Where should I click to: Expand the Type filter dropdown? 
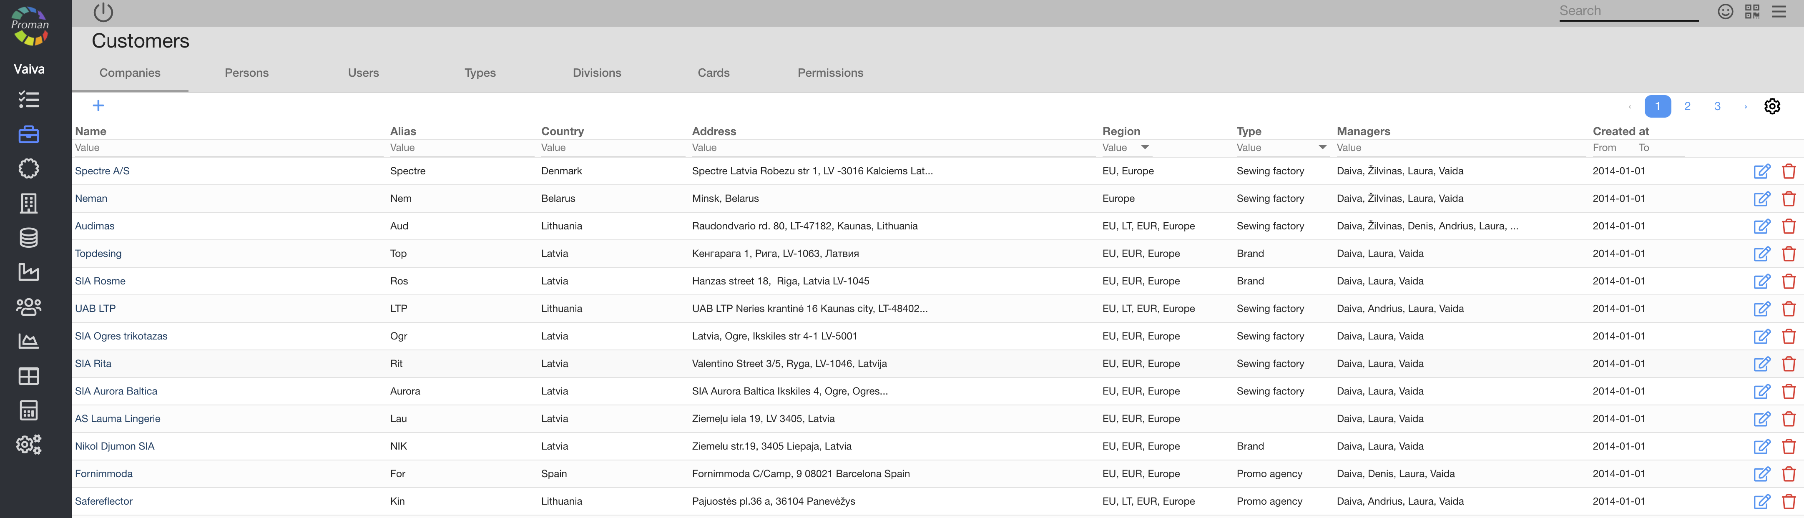(1322, 148)
